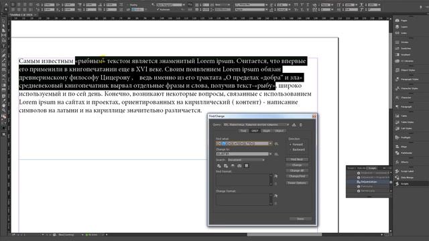
Task: Expand Change to history dropdown arrow
Action: coord(270,155)
